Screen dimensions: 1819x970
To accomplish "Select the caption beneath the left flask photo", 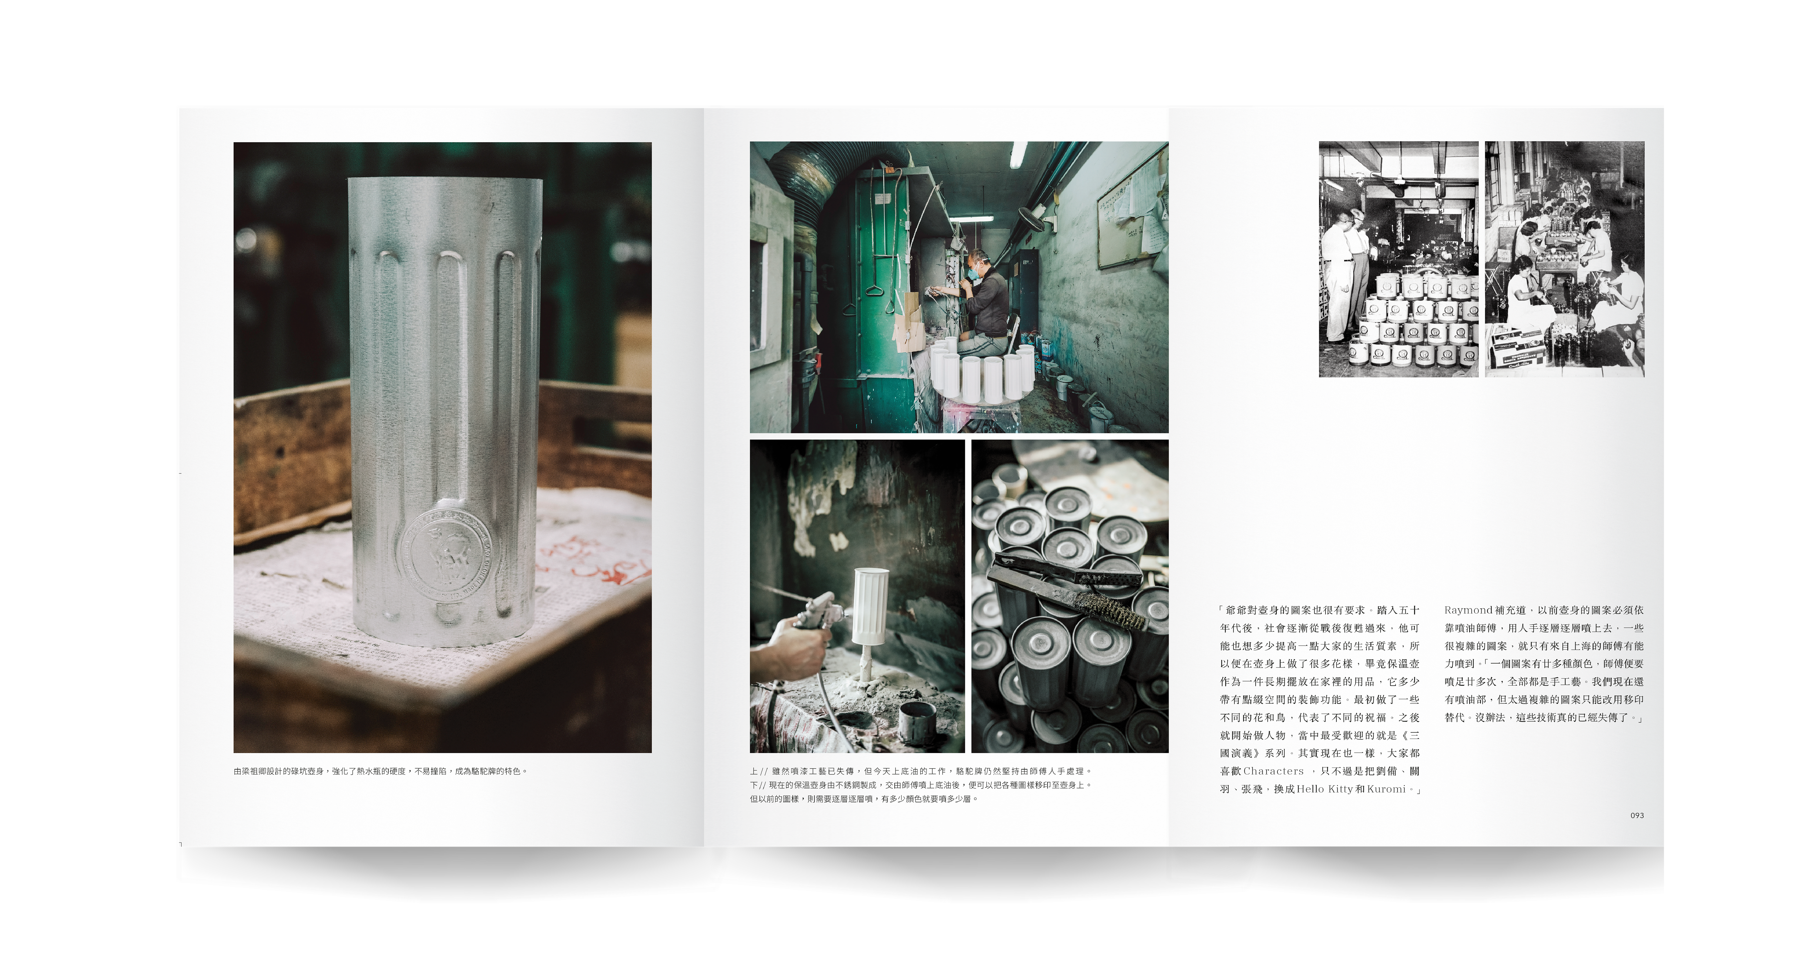I will [380, 771].
